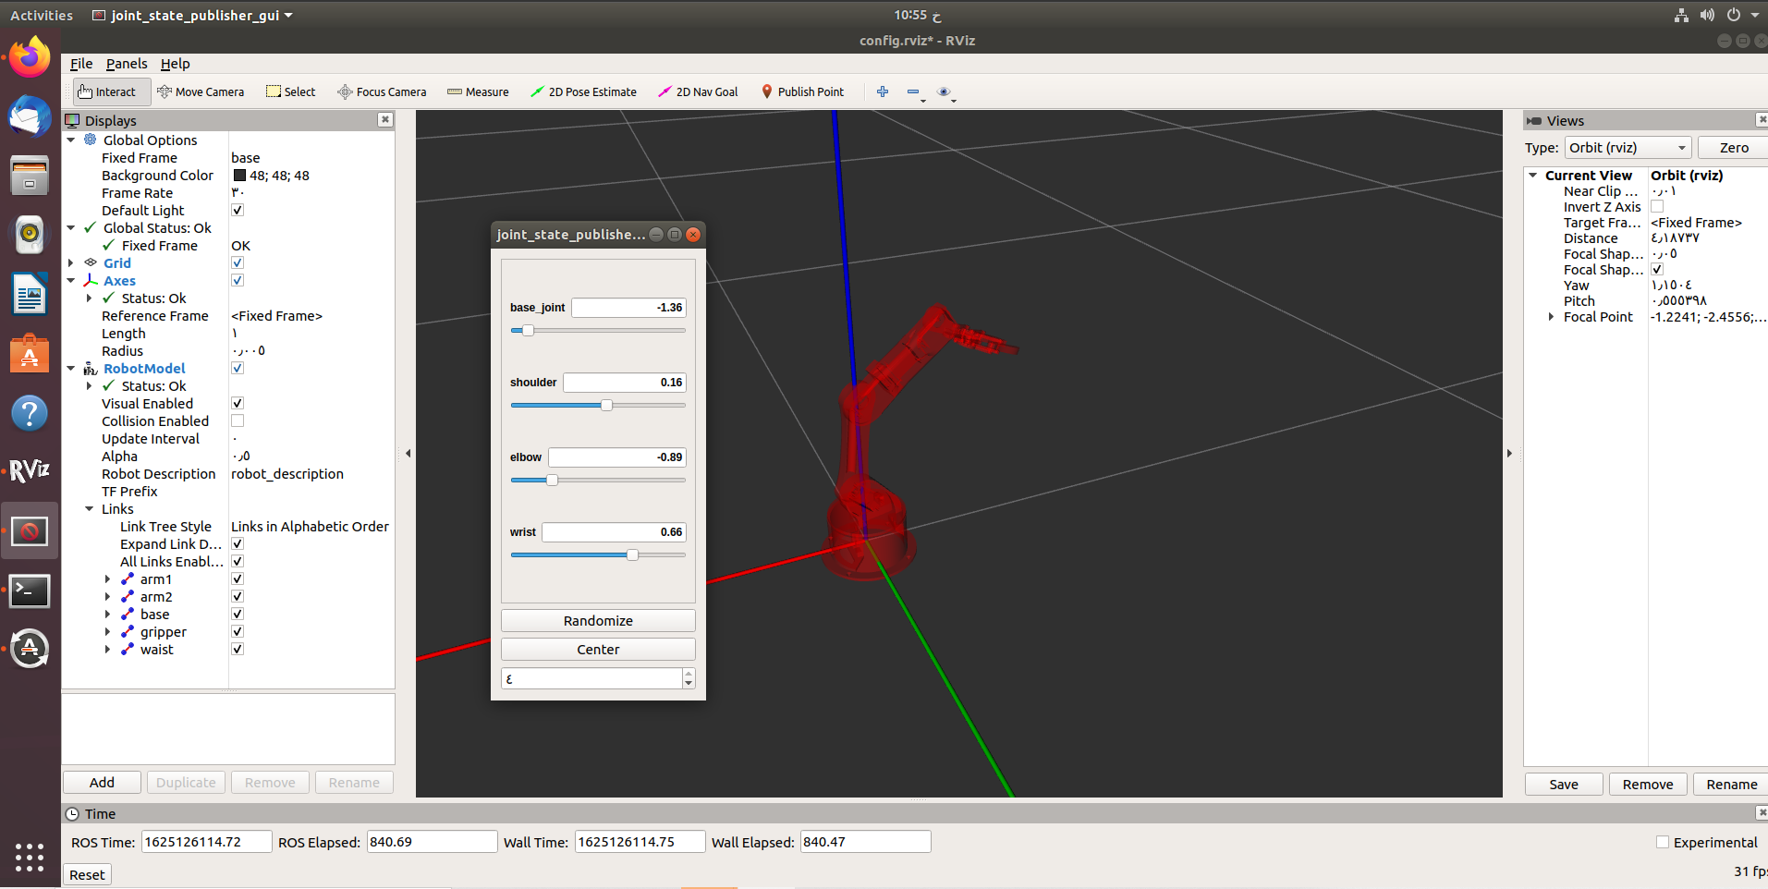Screen dimensions: 1768x889
Task: Activate the 2D Nav Goal tool
Action: [698, 91]
